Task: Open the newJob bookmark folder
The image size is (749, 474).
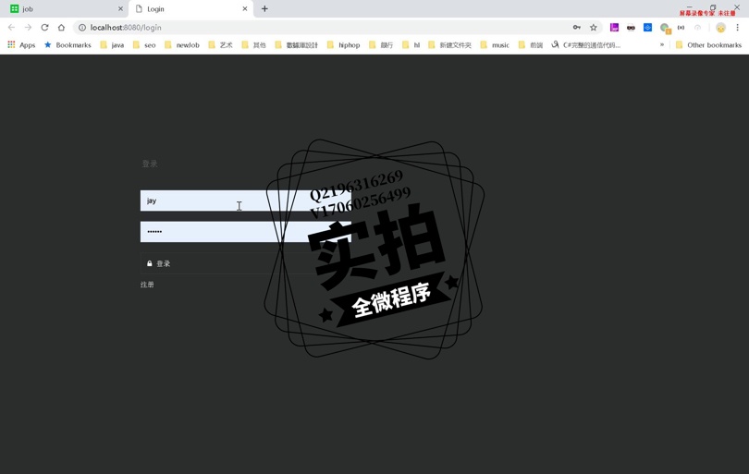Action: [x=181, y=45]
